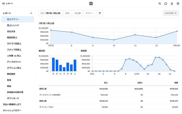Open the messages chat bubble icon

(x=166, y=4)
